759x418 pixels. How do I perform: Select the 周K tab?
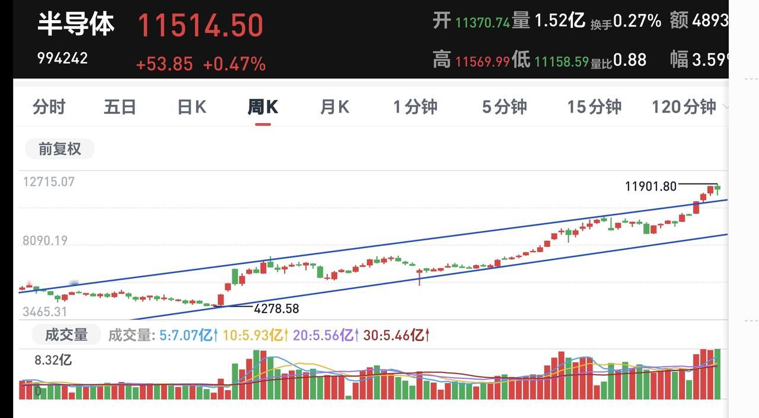coord(263,107)
